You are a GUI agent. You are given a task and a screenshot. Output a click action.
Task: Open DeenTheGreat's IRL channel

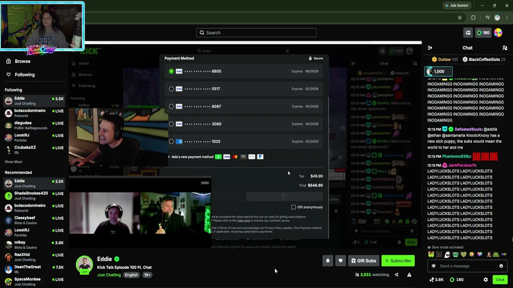[x=34, y=270]
